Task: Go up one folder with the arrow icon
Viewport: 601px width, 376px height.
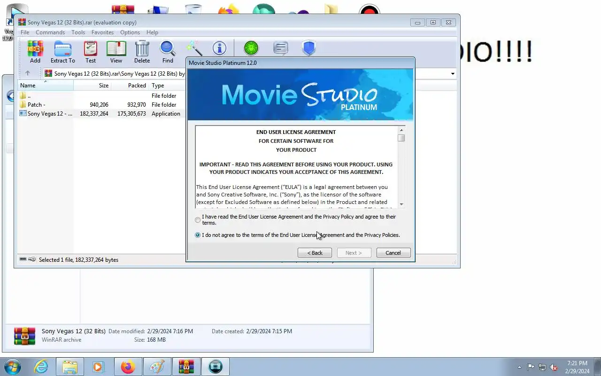Action: click(27, 73)
